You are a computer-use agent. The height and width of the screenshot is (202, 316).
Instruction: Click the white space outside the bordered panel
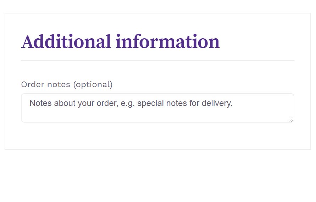[x=157, y=175]
